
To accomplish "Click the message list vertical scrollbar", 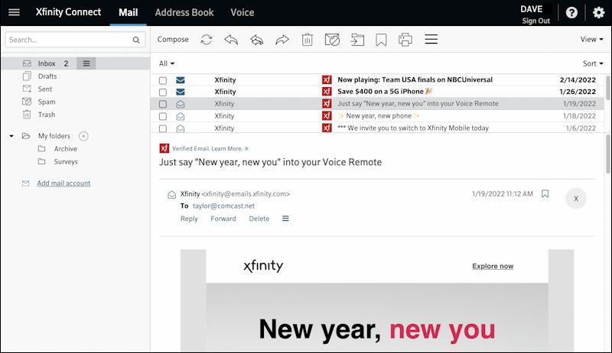I will [608, 88].
